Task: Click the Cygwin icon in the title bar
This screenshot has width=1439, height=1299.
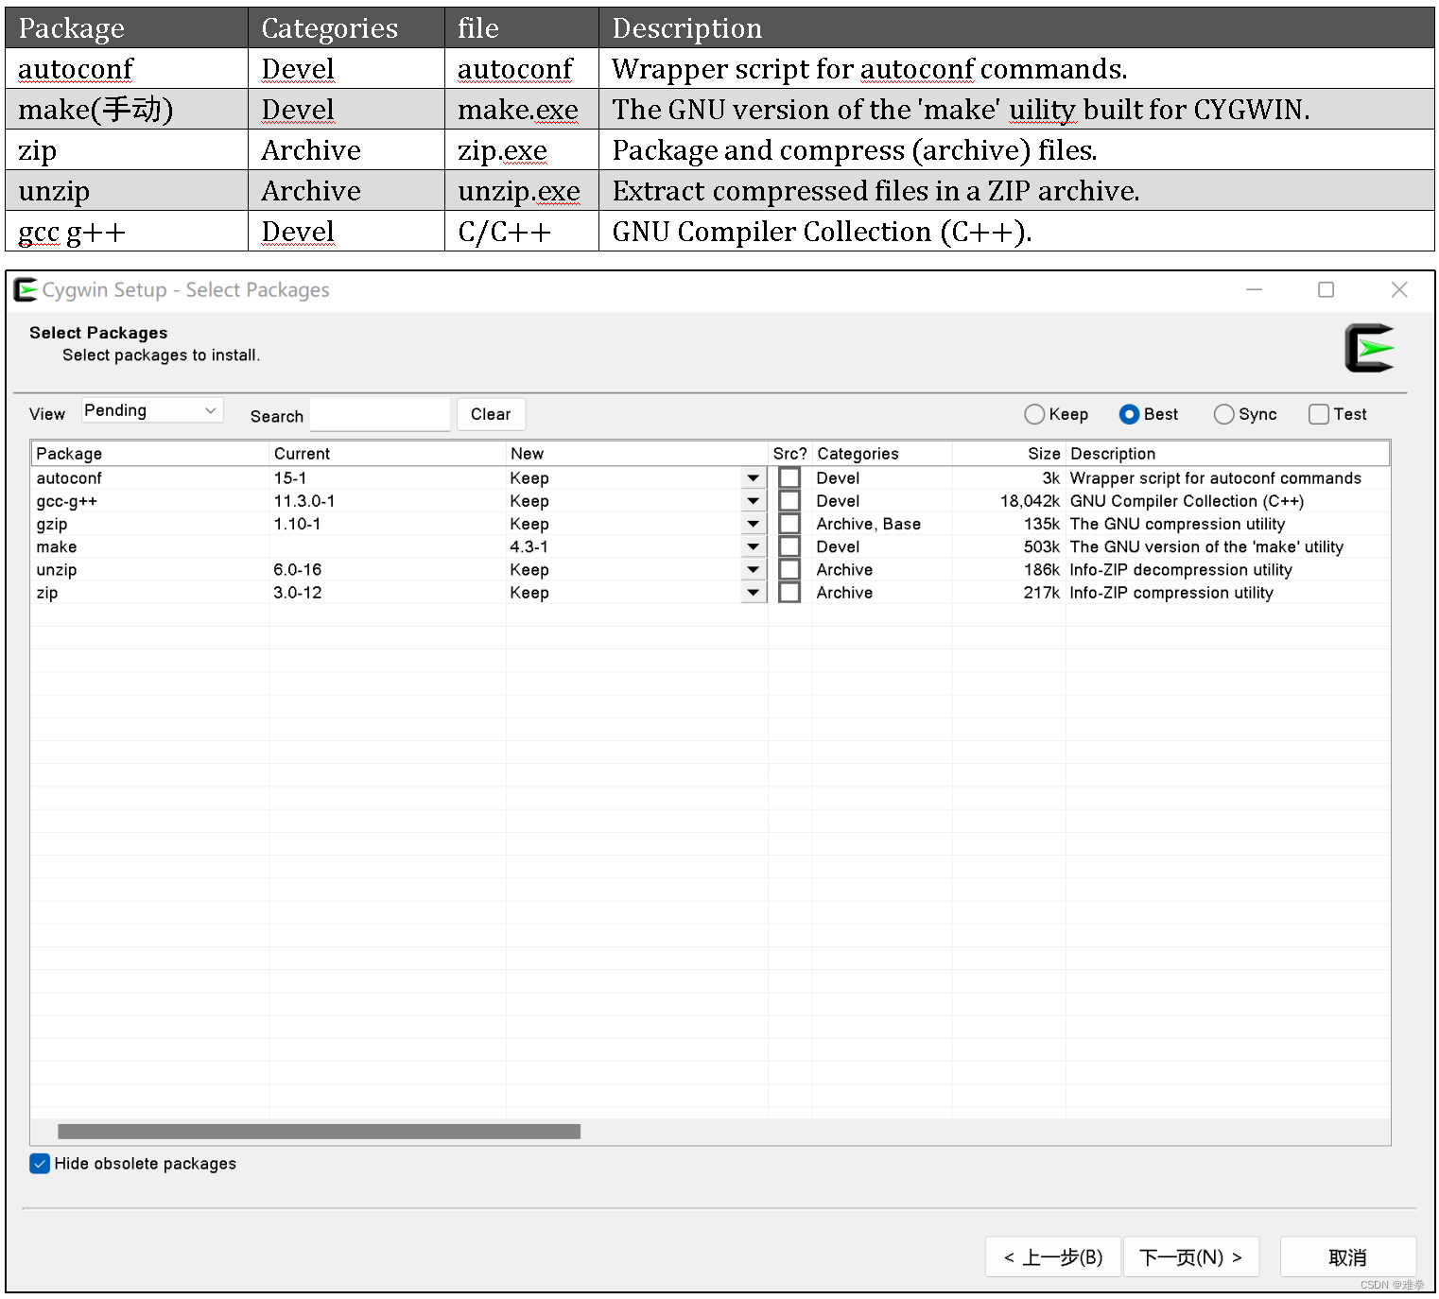Action: click(x=26, y=290)
